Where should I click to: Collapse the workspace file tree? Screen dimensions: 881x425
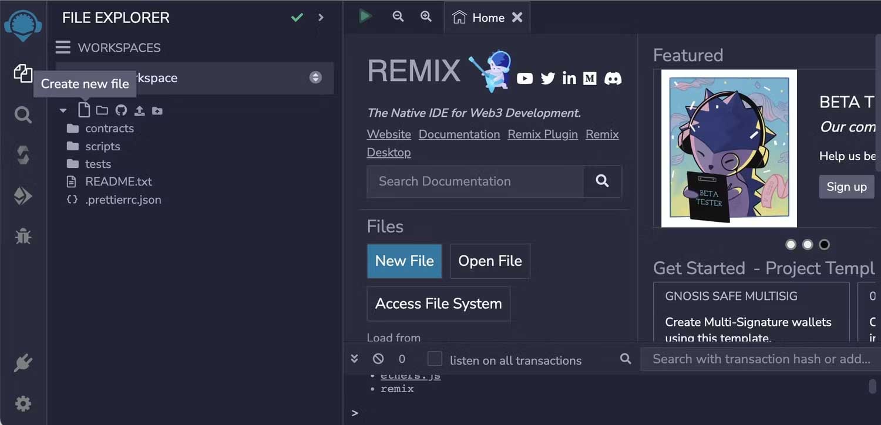coord(63,110)
